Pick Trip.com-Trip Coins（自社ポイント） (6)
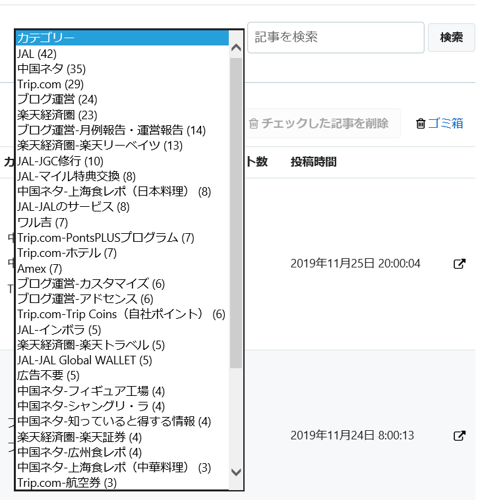 click(x=122, y=314)
